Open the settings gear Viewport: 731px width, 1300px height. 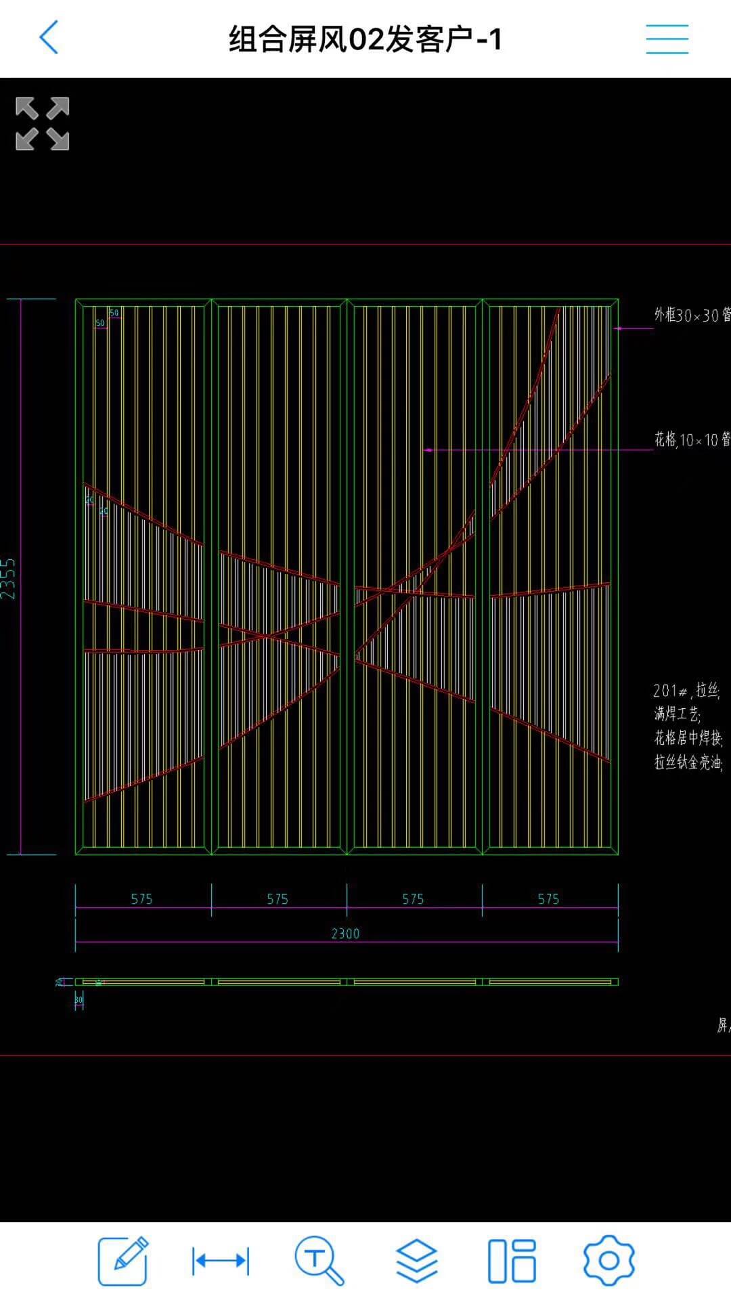pyautogui.click(x=608, y=1260)
